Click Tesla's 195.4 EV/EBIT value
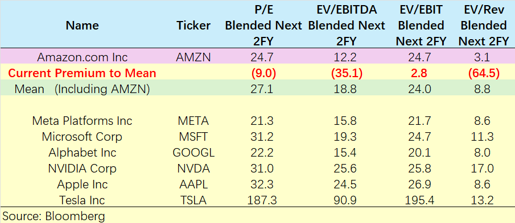The image size is (515, 223). click(x=421, y=200)
